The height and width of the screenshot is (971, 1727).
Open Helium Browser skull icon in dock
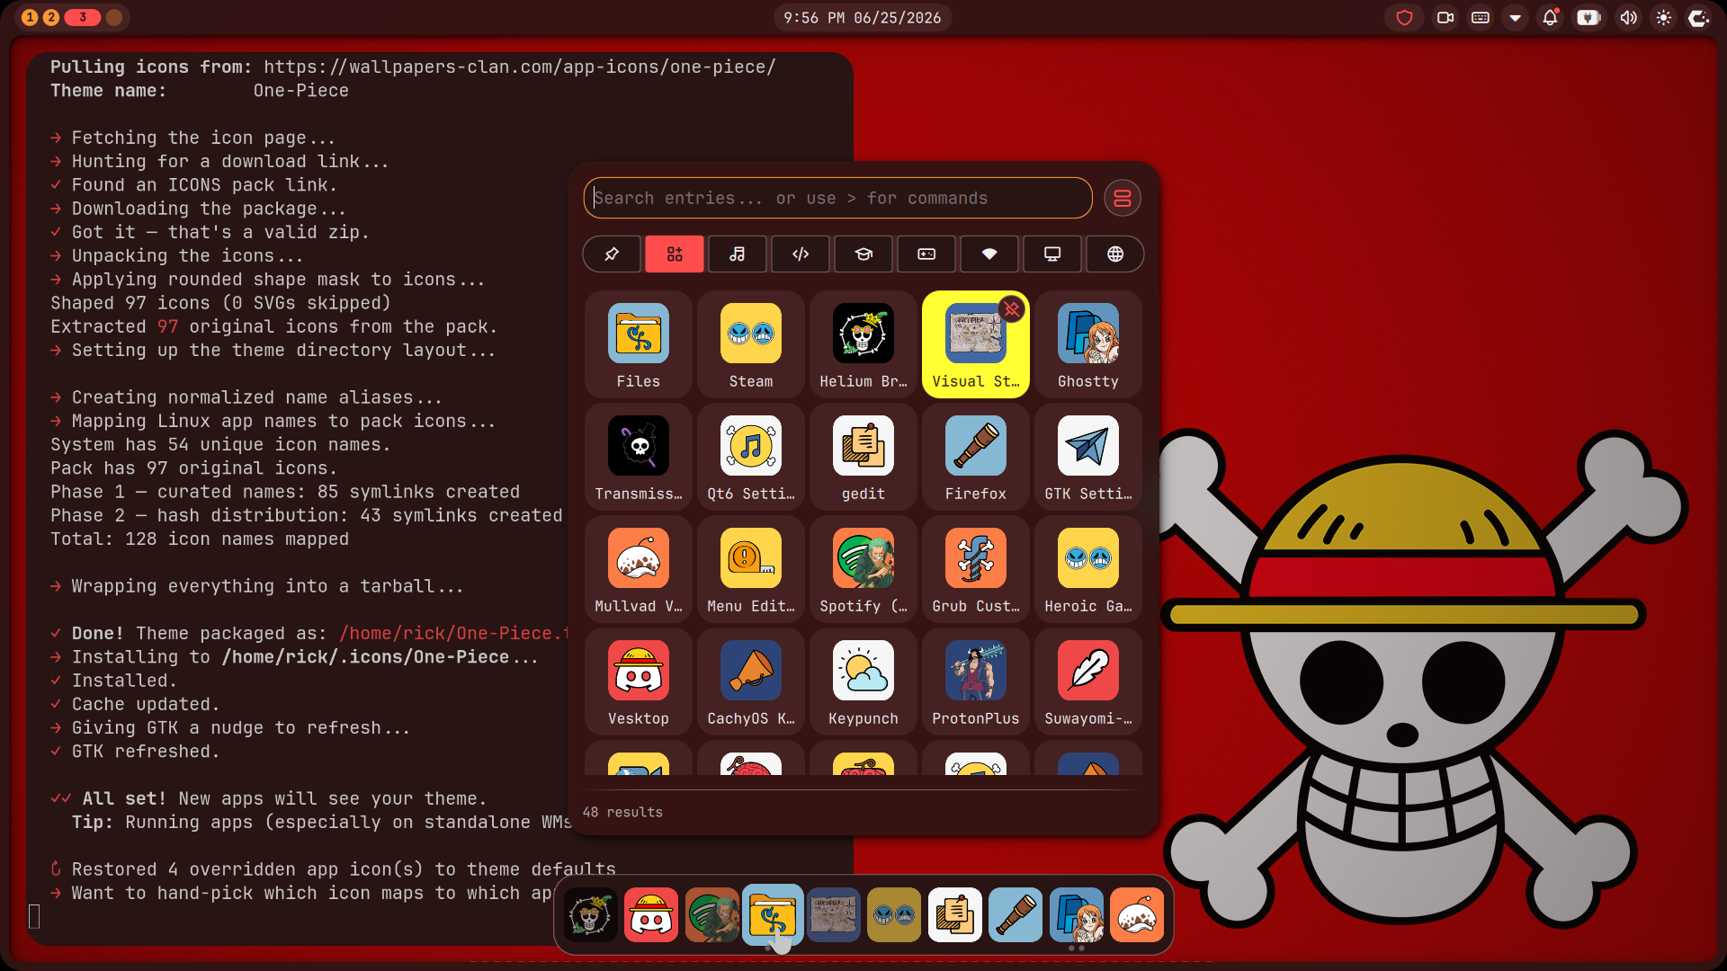point(590,915)
